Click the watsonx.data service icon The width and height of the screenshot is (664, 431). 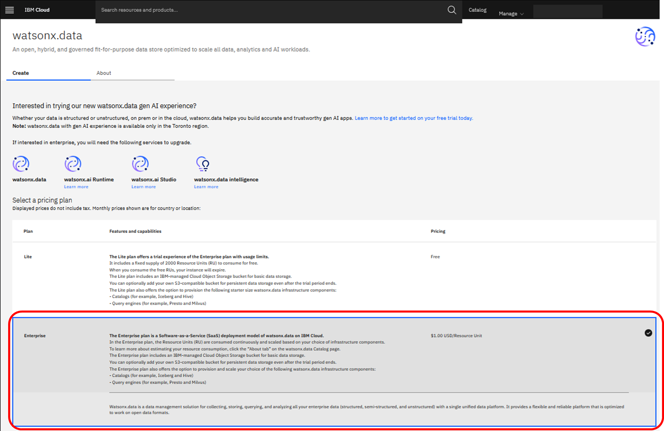tap(21, 164)
